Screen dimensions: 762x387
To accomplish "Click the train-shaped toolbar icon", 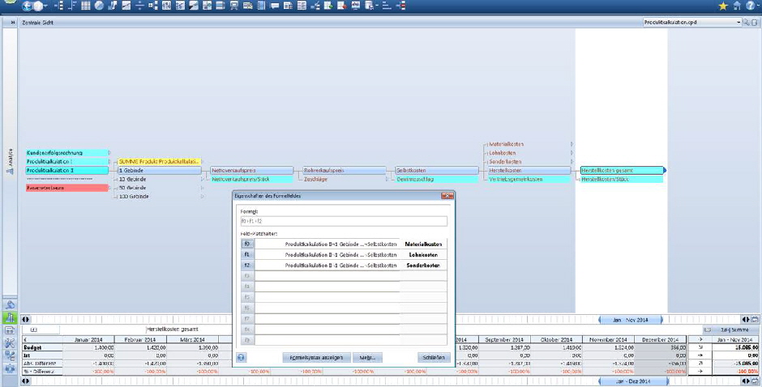I will coord(234,6).
